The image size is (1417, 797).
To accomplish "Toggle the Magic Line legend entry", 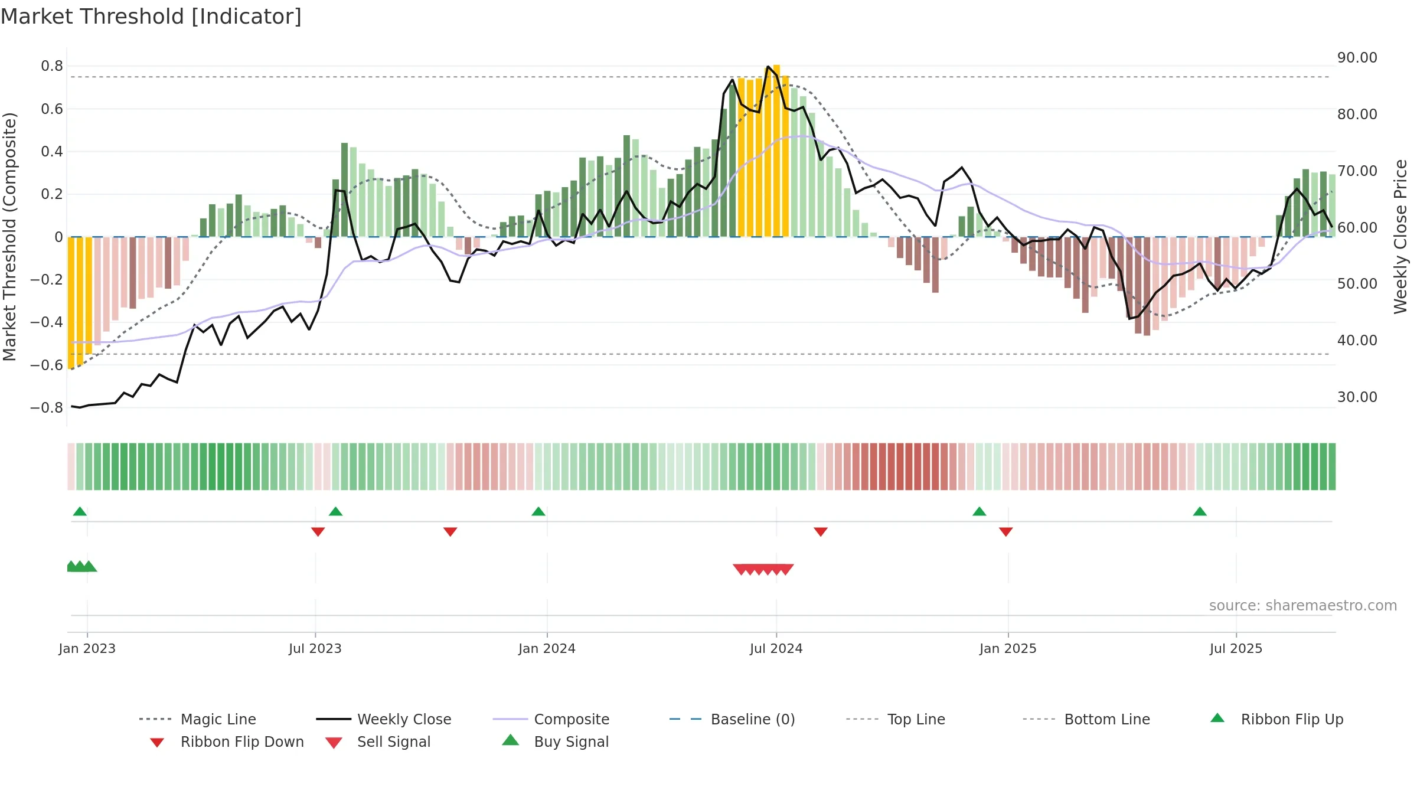I will (x=198, y=719).
